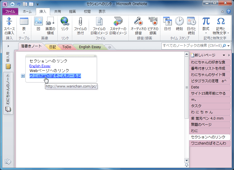This screenshot has width=234, height=170.
Task: Switch to the ホーム ribbon tab
Action: 27,12
